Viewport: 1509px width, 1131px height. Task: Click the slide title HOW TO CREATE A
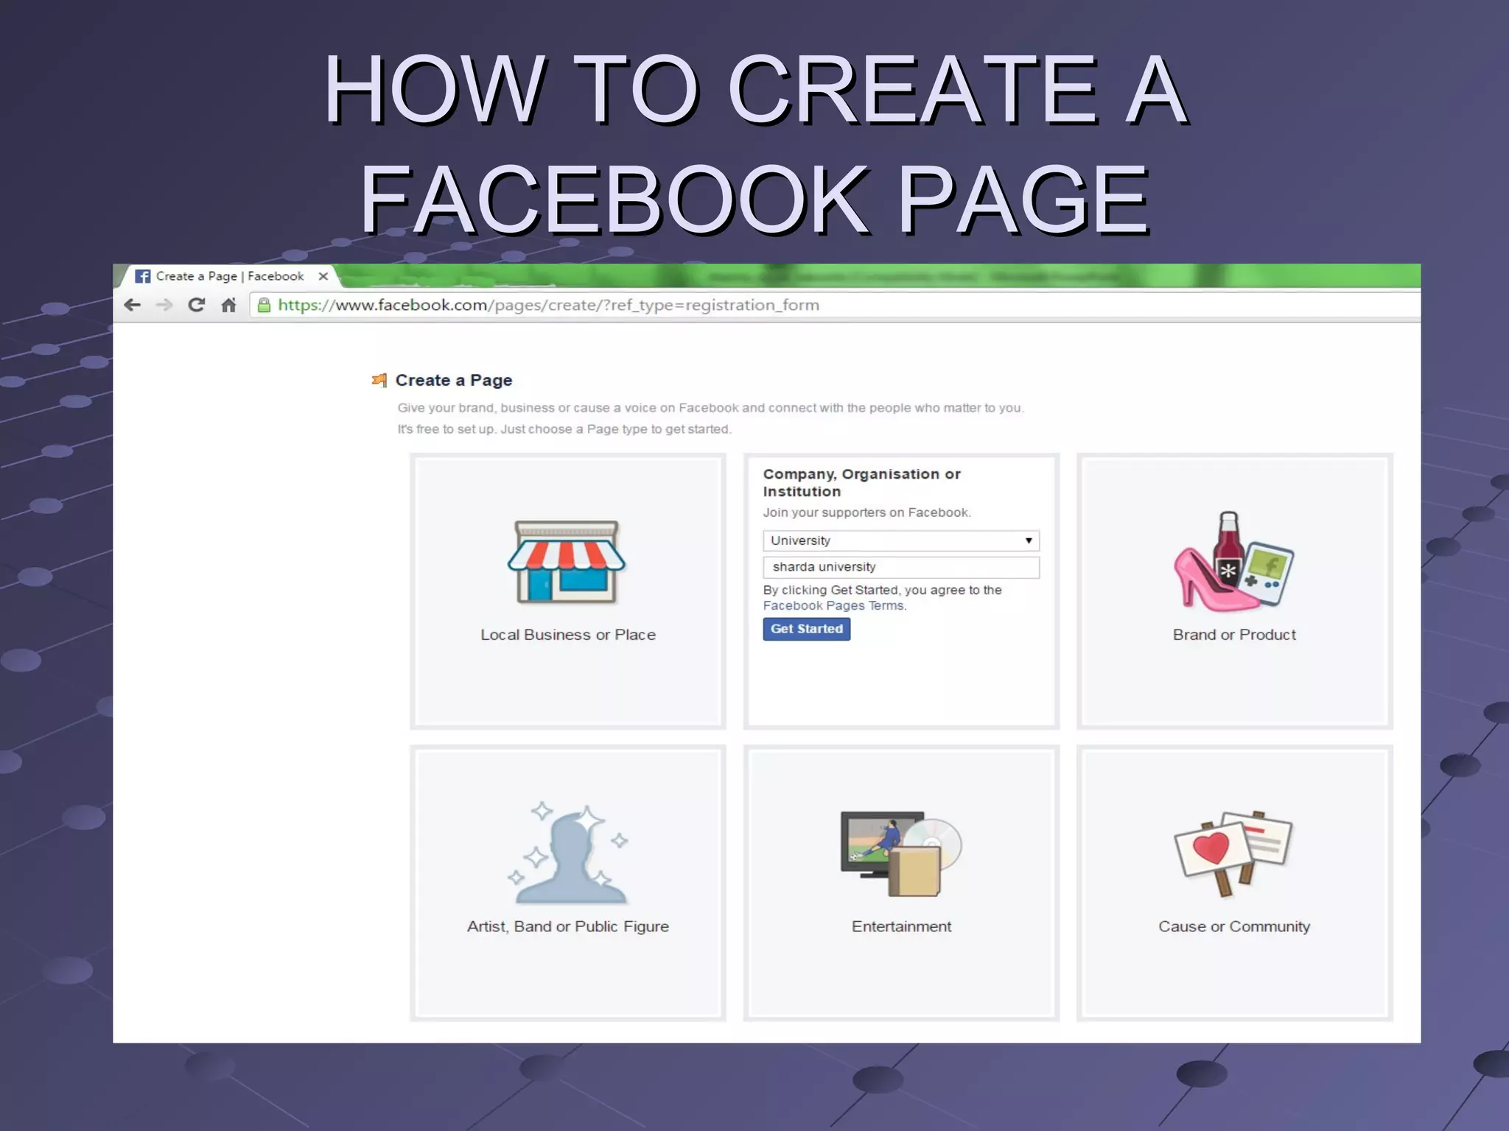coord(756,90)
